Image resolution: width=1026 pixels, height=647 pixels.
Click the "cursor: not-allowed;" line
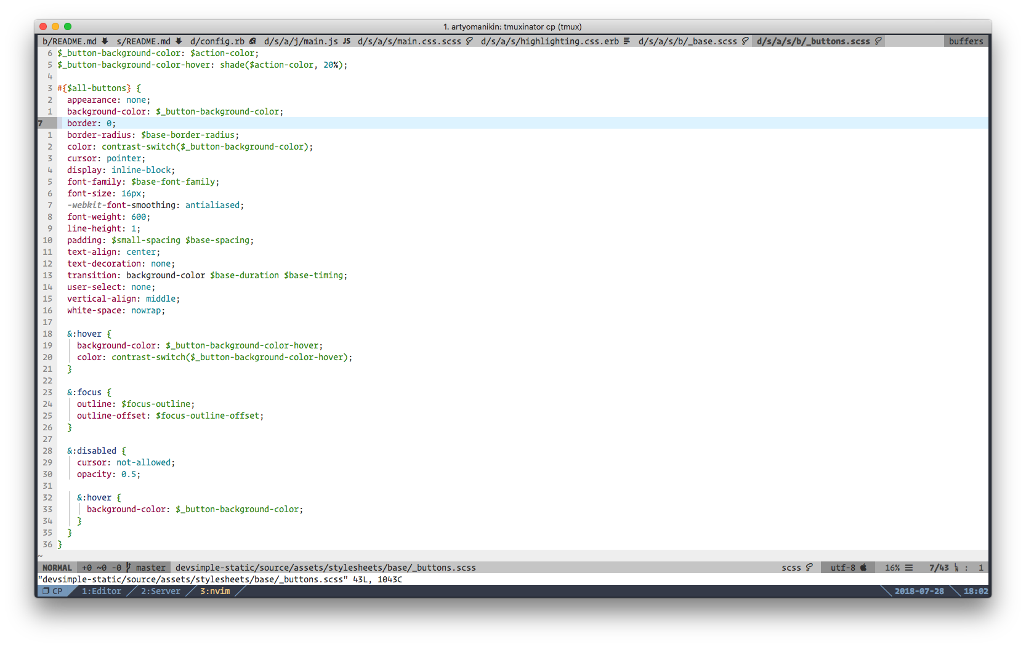click(x=126, y=462)
